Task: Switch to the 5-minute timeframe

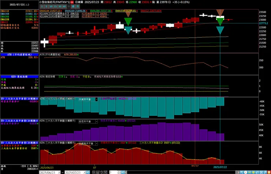Action: 46,6
